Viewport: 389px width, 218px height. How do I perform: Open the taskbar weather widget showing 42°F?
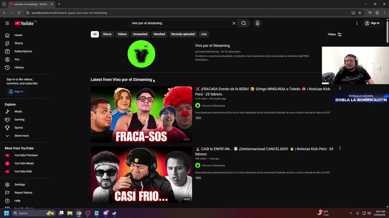coord(323,213)
